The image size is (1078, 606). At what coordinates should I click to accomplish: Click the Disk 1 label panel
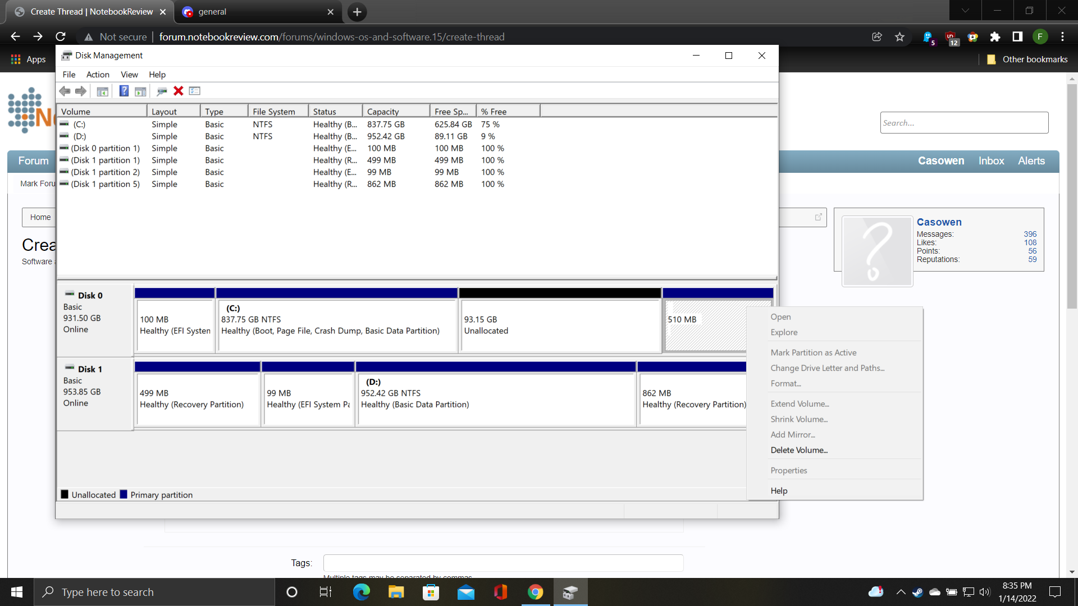tap(95, 394)
